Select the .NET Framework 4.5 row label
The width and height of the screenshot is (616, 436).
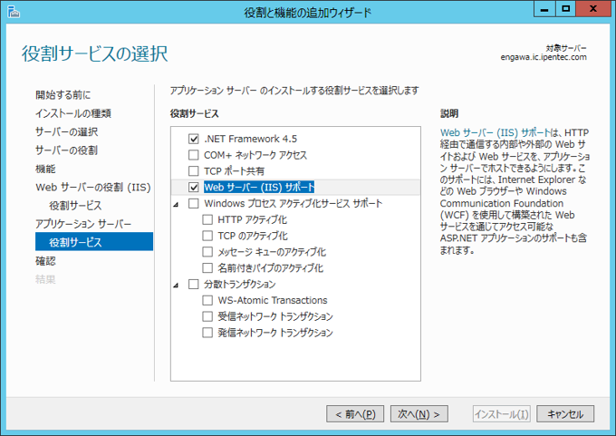[x=250, y=139]
